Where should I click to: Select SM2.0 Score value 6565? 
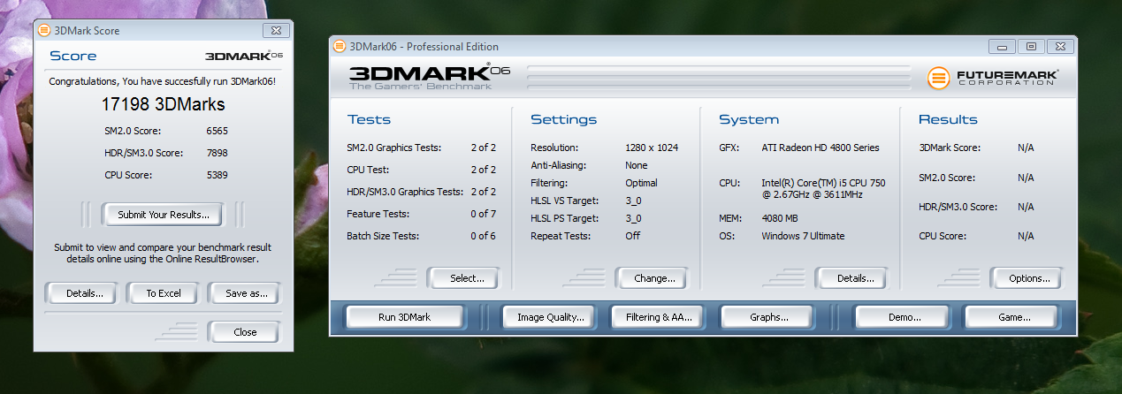click(x=217, y=130)
